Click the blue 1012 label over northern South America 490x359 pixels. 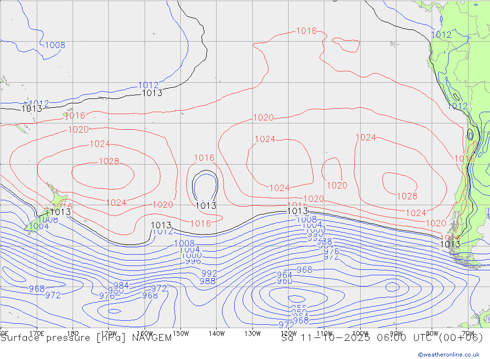[441, 34]
